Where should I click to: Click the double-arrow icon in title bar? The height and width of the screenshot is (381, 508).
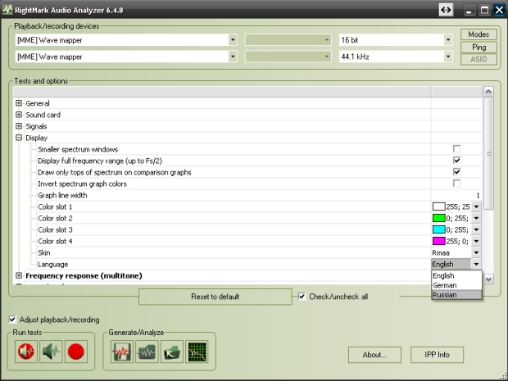coord(446,10)
